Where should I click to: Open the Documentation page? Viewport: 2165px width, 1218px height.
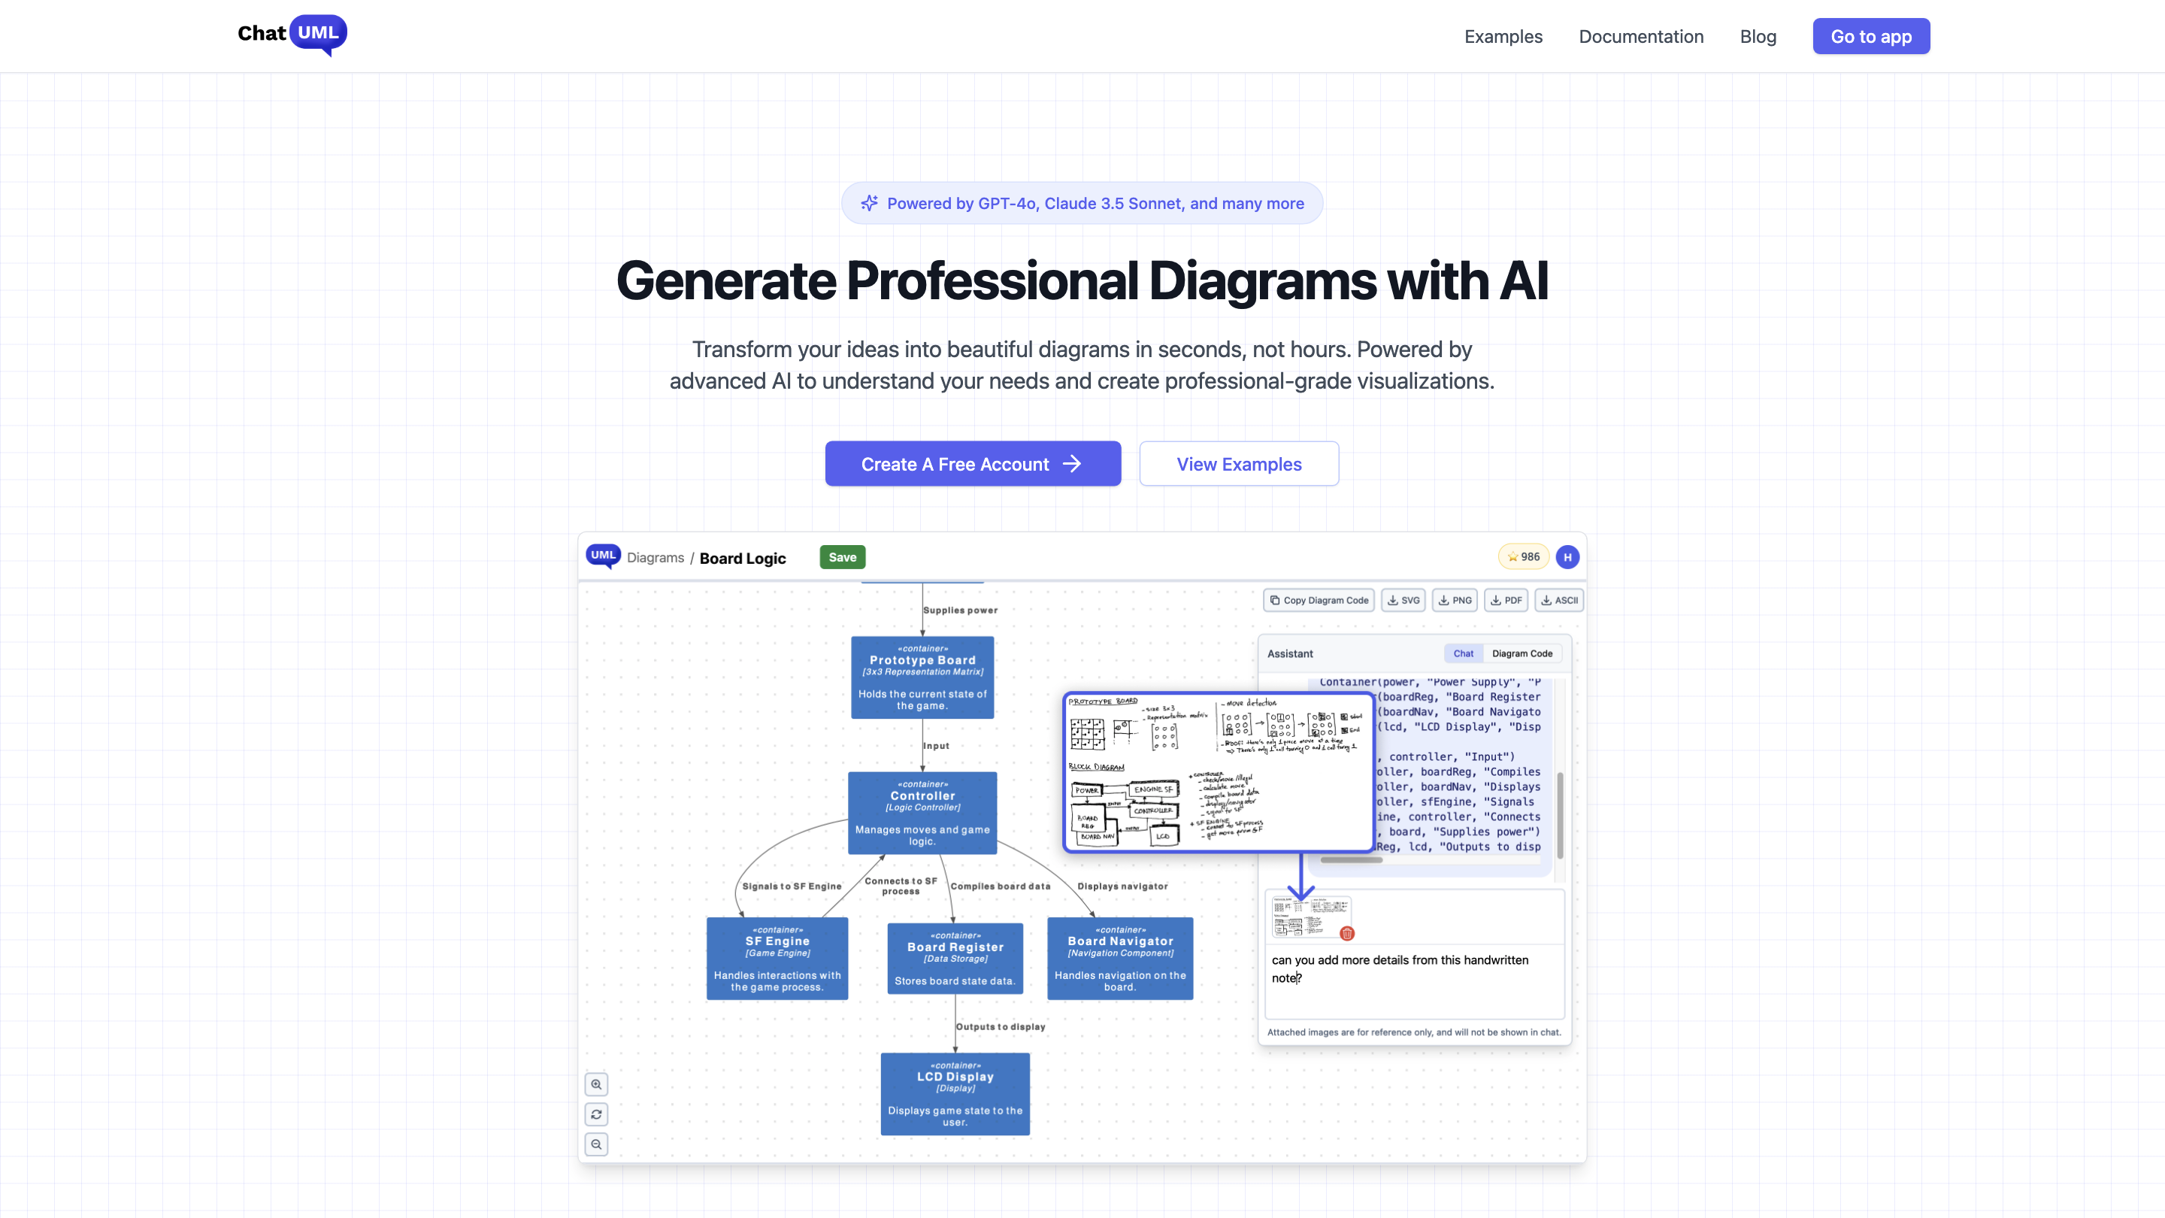tap(1640, 36)
